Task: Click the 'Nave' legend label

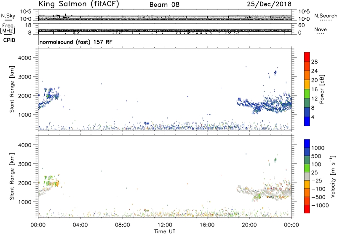Action: [x=321, y=29]
